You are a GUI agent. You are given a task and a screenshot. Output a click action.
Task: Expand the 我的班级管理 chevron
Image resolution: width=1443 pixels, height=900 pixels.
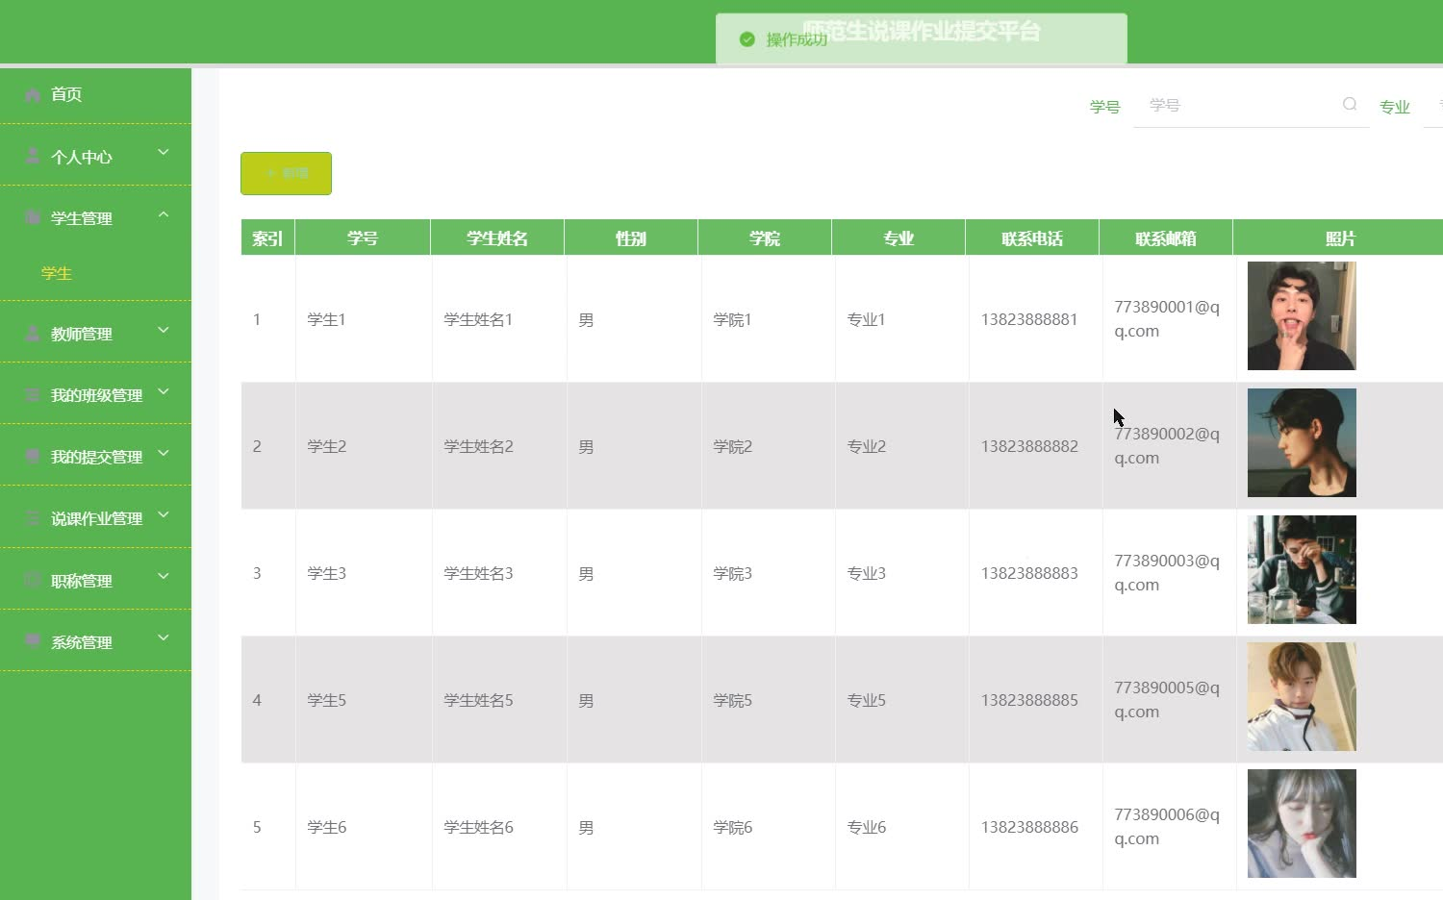164,392
